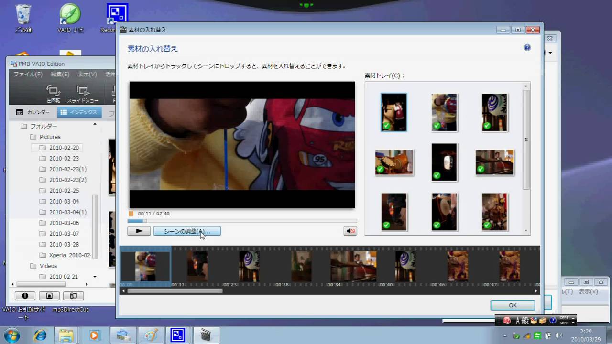The image size is (612, 344).
Task: Open Windows Explorer from the taskbar
Action: pos(66,335)
